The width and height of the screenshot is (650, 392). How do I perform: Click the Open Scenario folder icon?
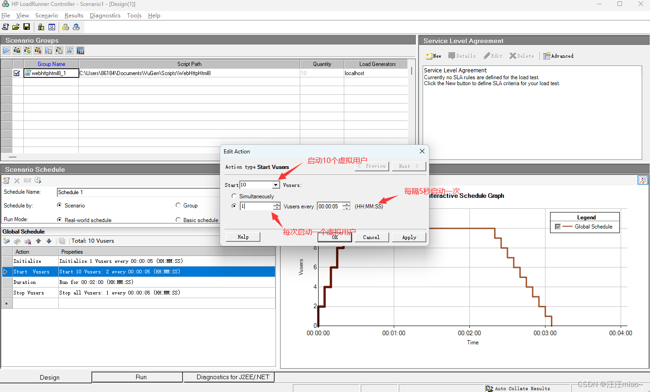click(16, 27)
